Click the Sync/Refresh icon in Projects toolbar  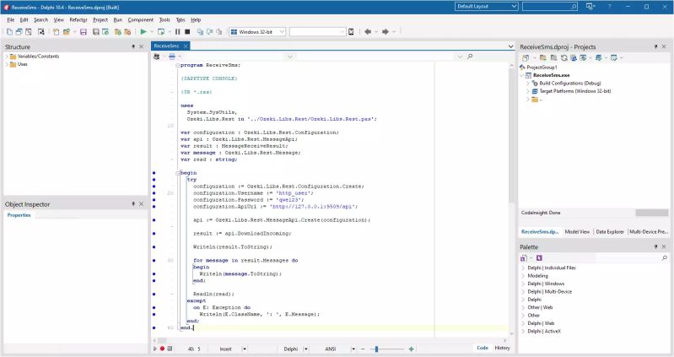coord(564,57)
